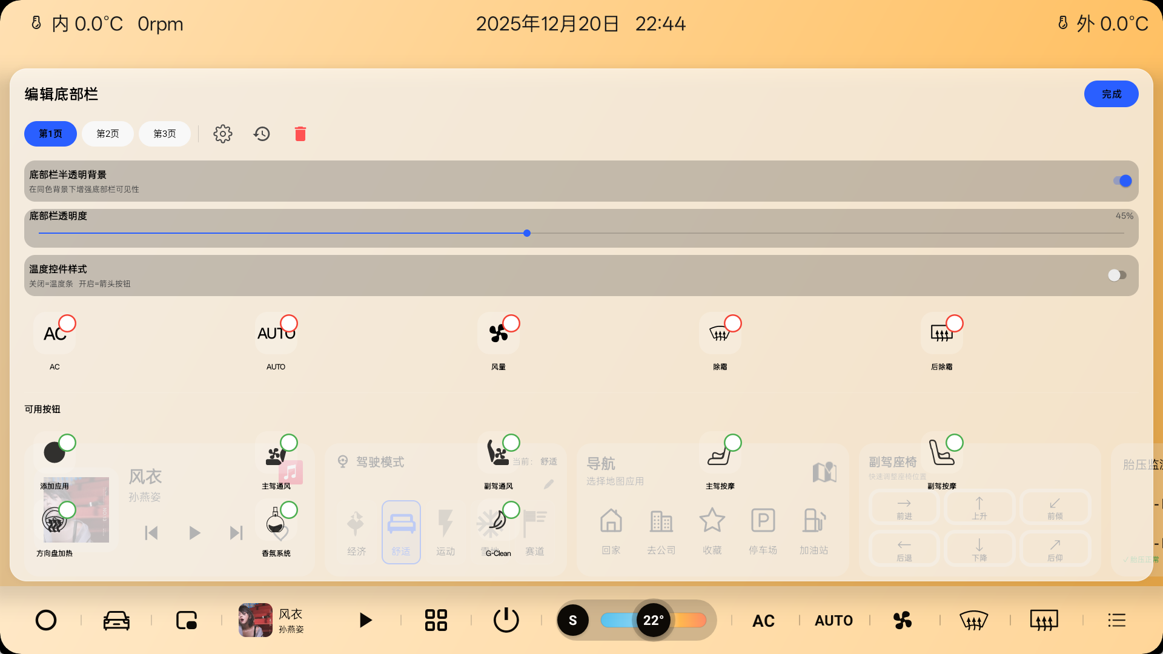Adjust the 底部栏透明度 slider

coord(527,233)
